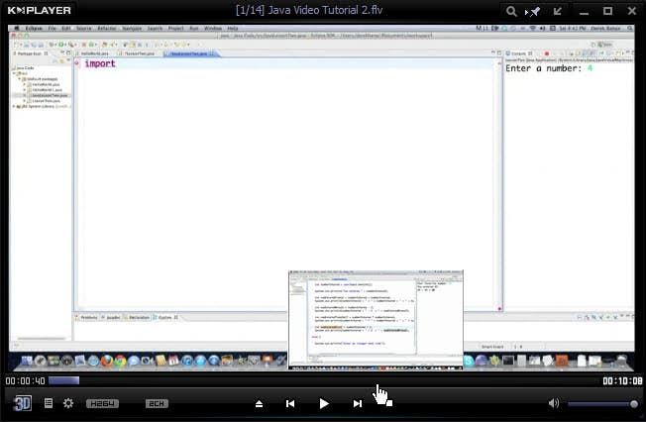Start playback with the Play button

324,404
